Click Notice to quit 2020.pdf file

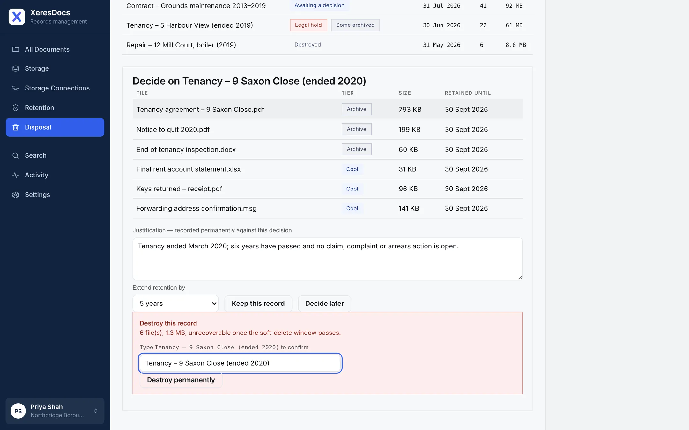click(173, 130)
